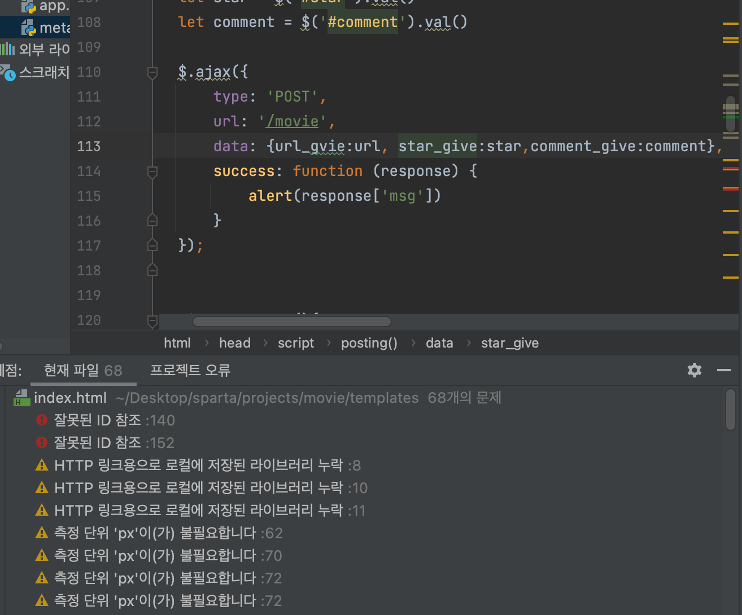Click warning icon for px unit :62
The image size is (742, 615).
pyautogui.click(x=42, y=533)
